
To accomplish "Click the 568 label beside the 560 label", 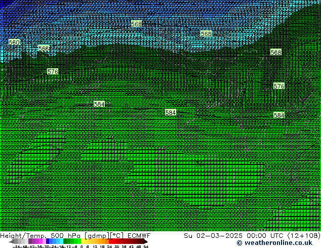I will [x=44, y=49].
